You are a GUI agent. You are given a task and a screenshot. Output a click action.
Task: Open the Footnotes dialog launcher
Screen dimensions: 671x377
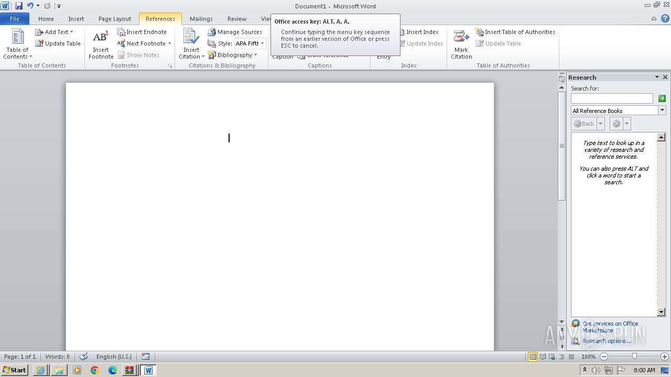coord(169,66)
